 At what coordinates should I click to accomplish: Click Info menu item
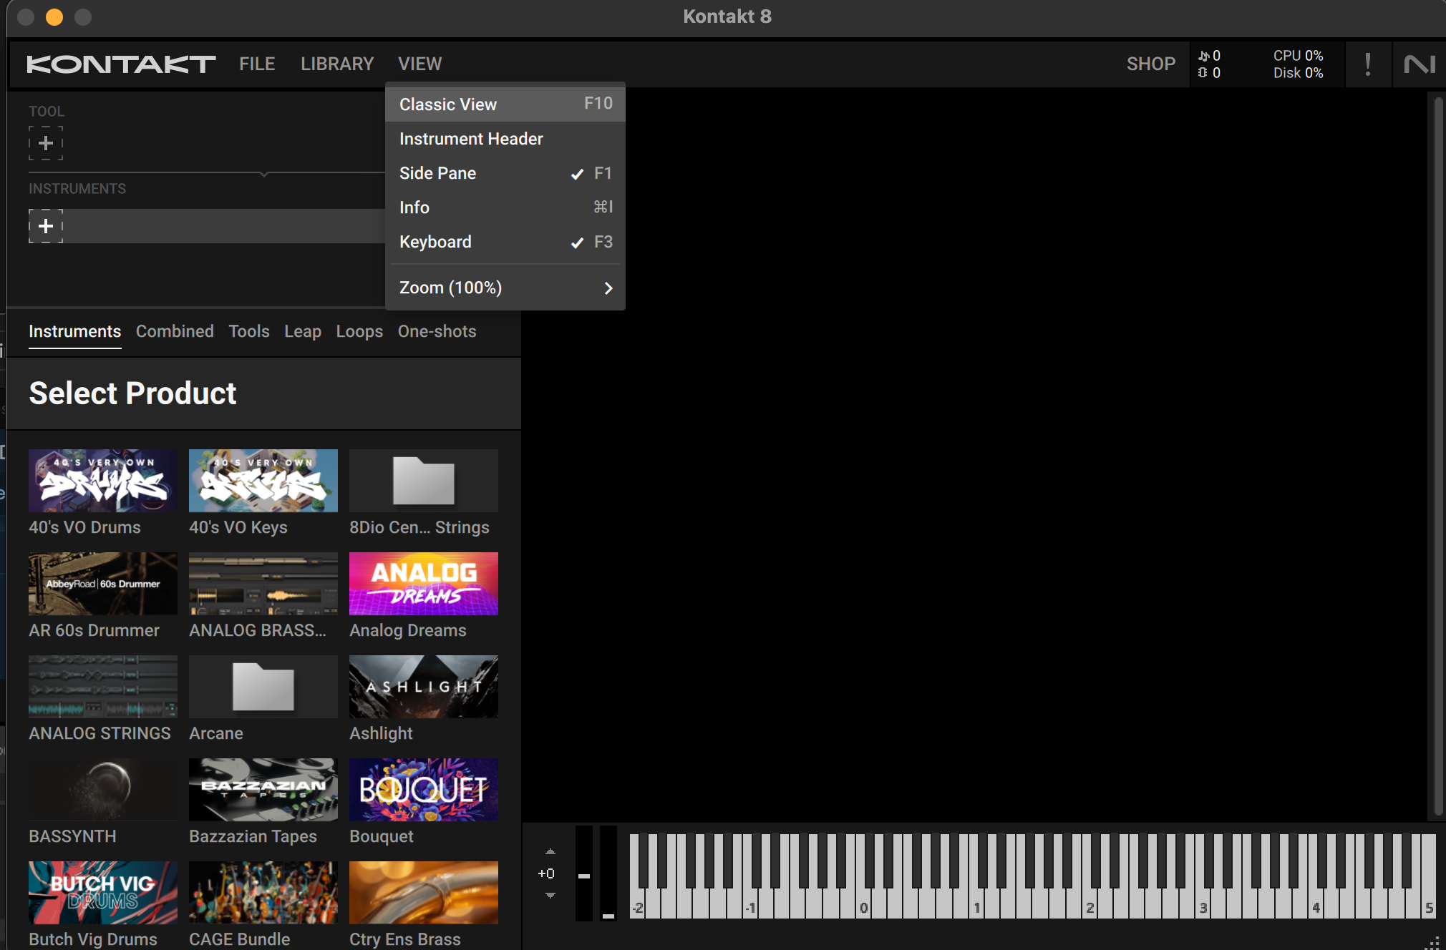point(413,207)
